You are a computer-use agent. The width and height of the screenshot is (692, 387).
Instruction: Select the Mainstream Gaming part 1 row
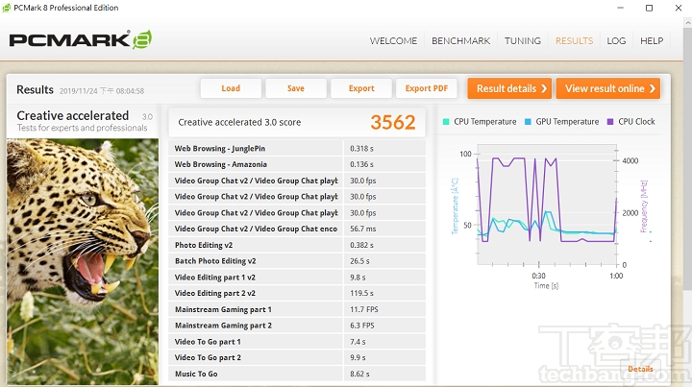point(256,309)
